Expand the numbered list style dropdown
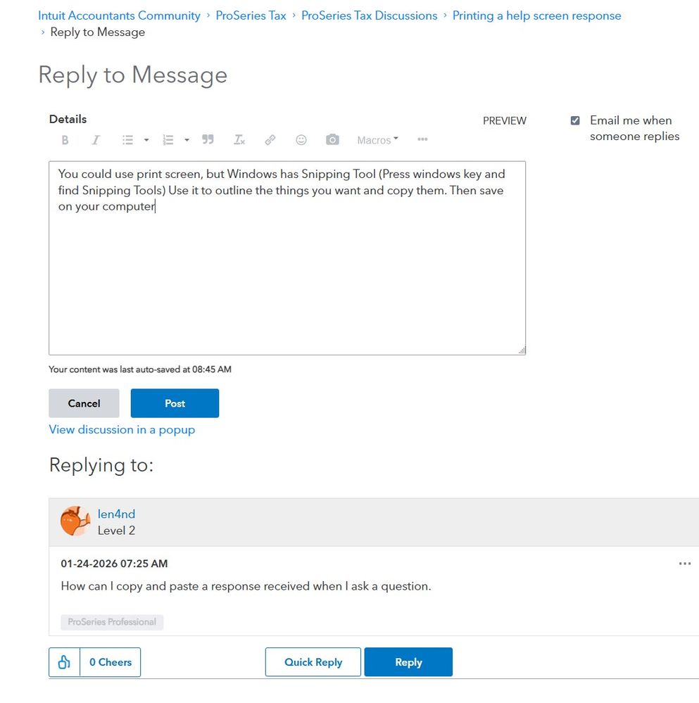Viewport: 699px width, 703px height. [187, 140]
